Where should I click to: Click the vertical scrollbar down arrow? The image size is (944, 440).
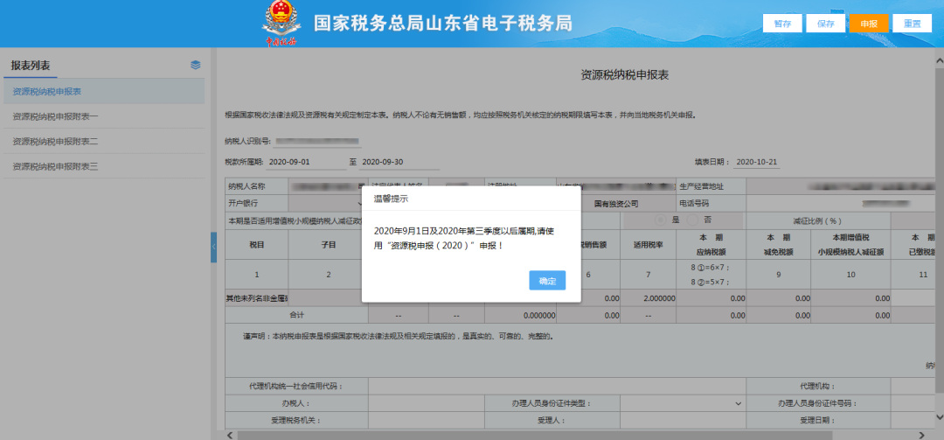click(x=939, y=416)
